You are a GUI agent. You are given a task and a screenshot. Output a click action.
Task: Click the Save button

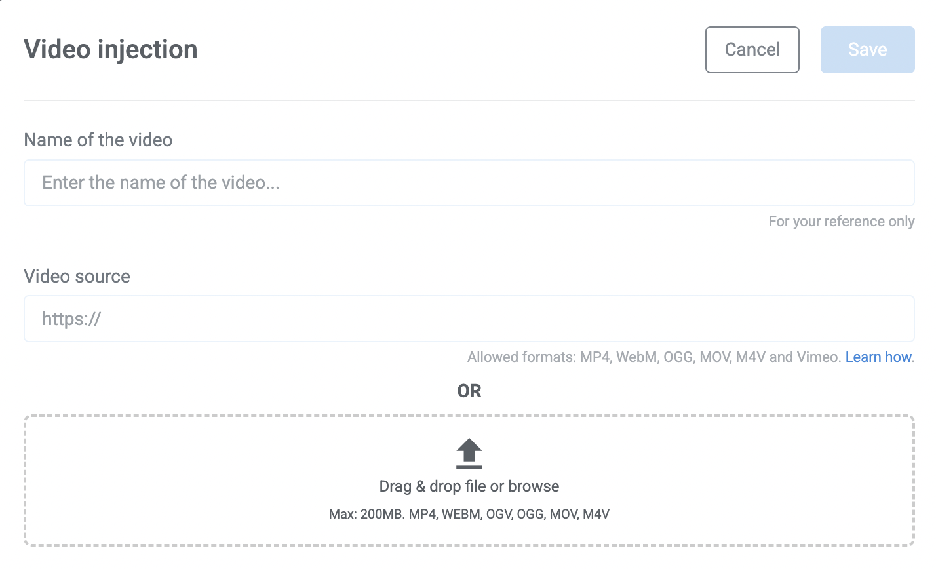pyautogui.click(x=867, y=49)
